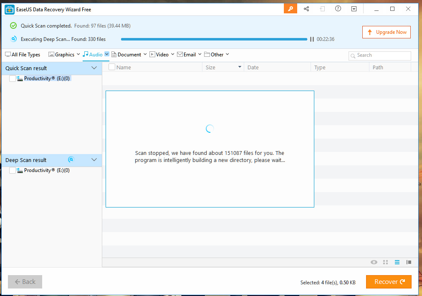
Task: Click the loading spinner in scan dialog
Action: pyautogui.click(x=210, y=129)
